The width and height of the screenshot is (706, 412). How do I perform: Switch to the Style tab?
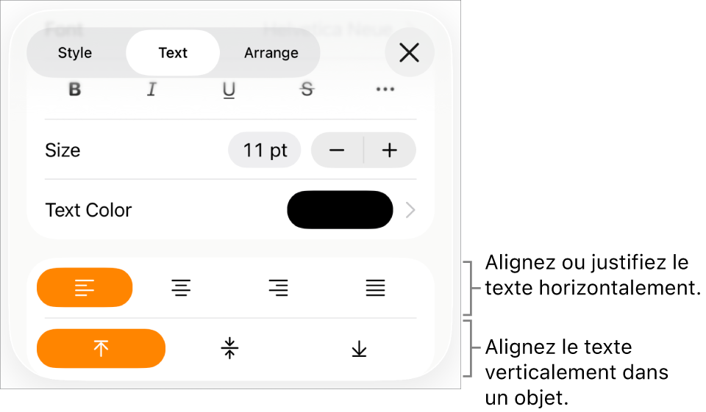(x=75, y=53)
